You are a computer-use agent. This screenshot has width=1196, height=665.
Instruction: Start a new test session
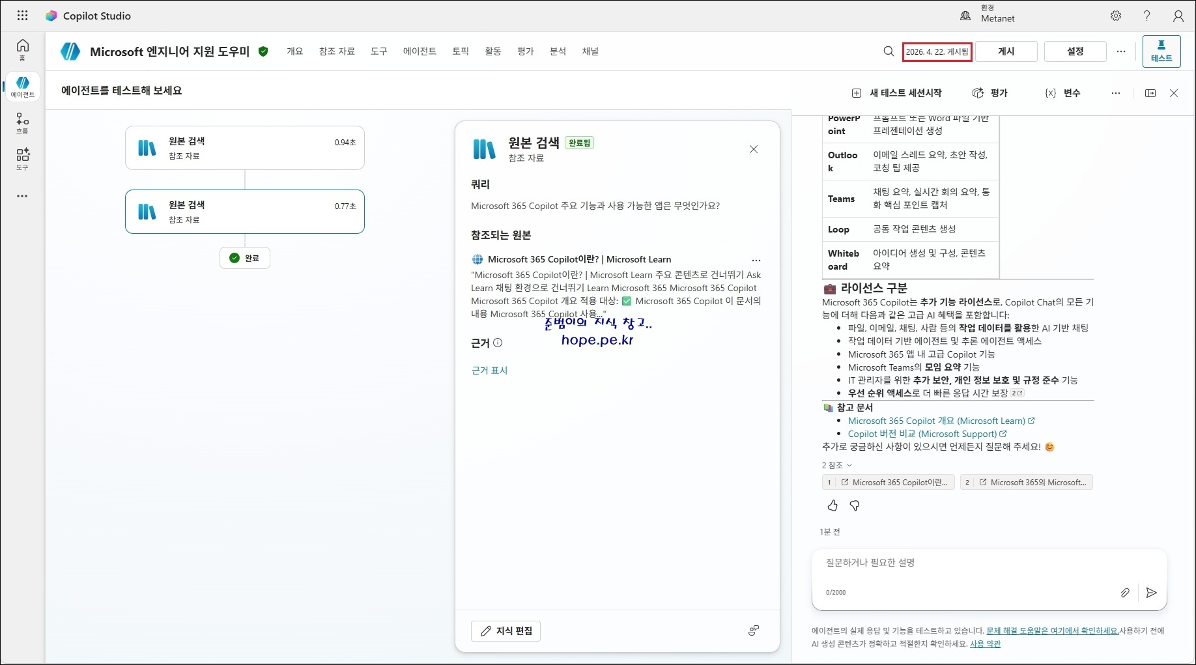[x=897, y=93]
